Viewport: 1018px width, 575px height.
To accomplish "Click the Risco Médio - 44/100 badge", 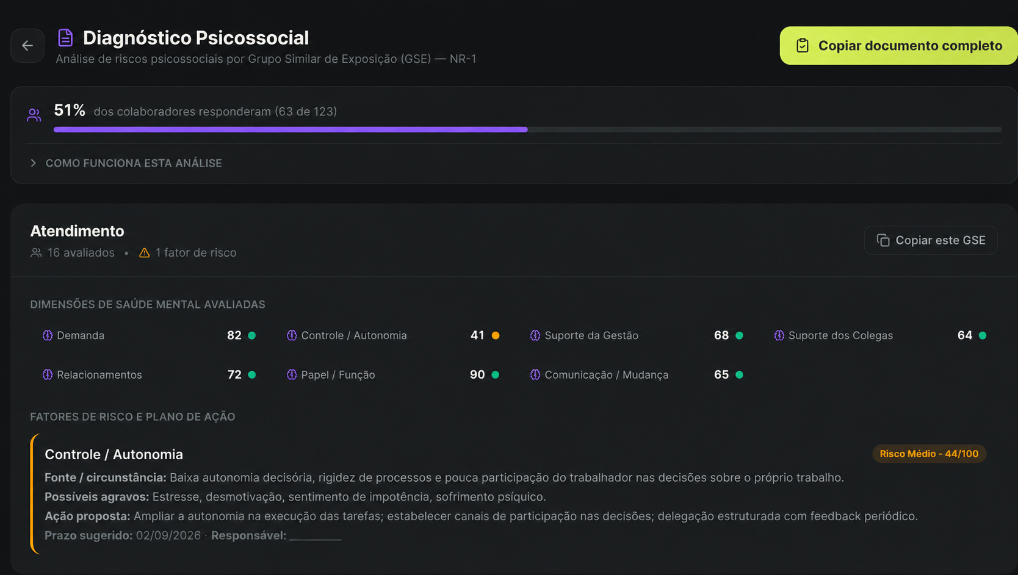I will (x=929, y=454).
